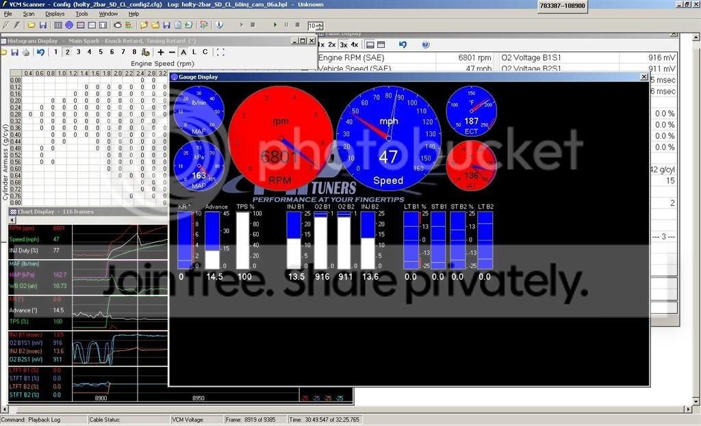Select histogram number 5 button
Viewport: 701px width, 426px height.
pyautogui.click(x=101, y=52)
